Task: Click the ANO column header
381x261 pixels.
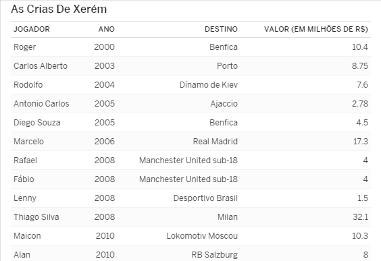Action: coord(107,29)
